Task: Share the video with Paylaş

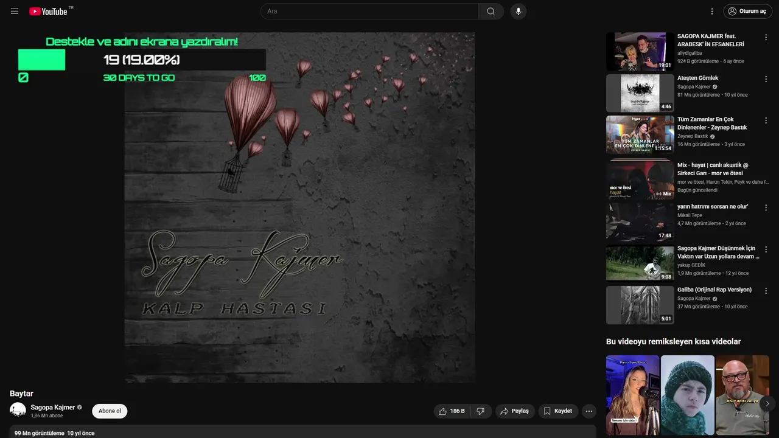Action: tap(514, 411)
